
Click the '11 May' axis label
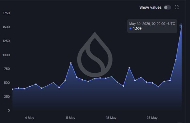pos(71,118)
